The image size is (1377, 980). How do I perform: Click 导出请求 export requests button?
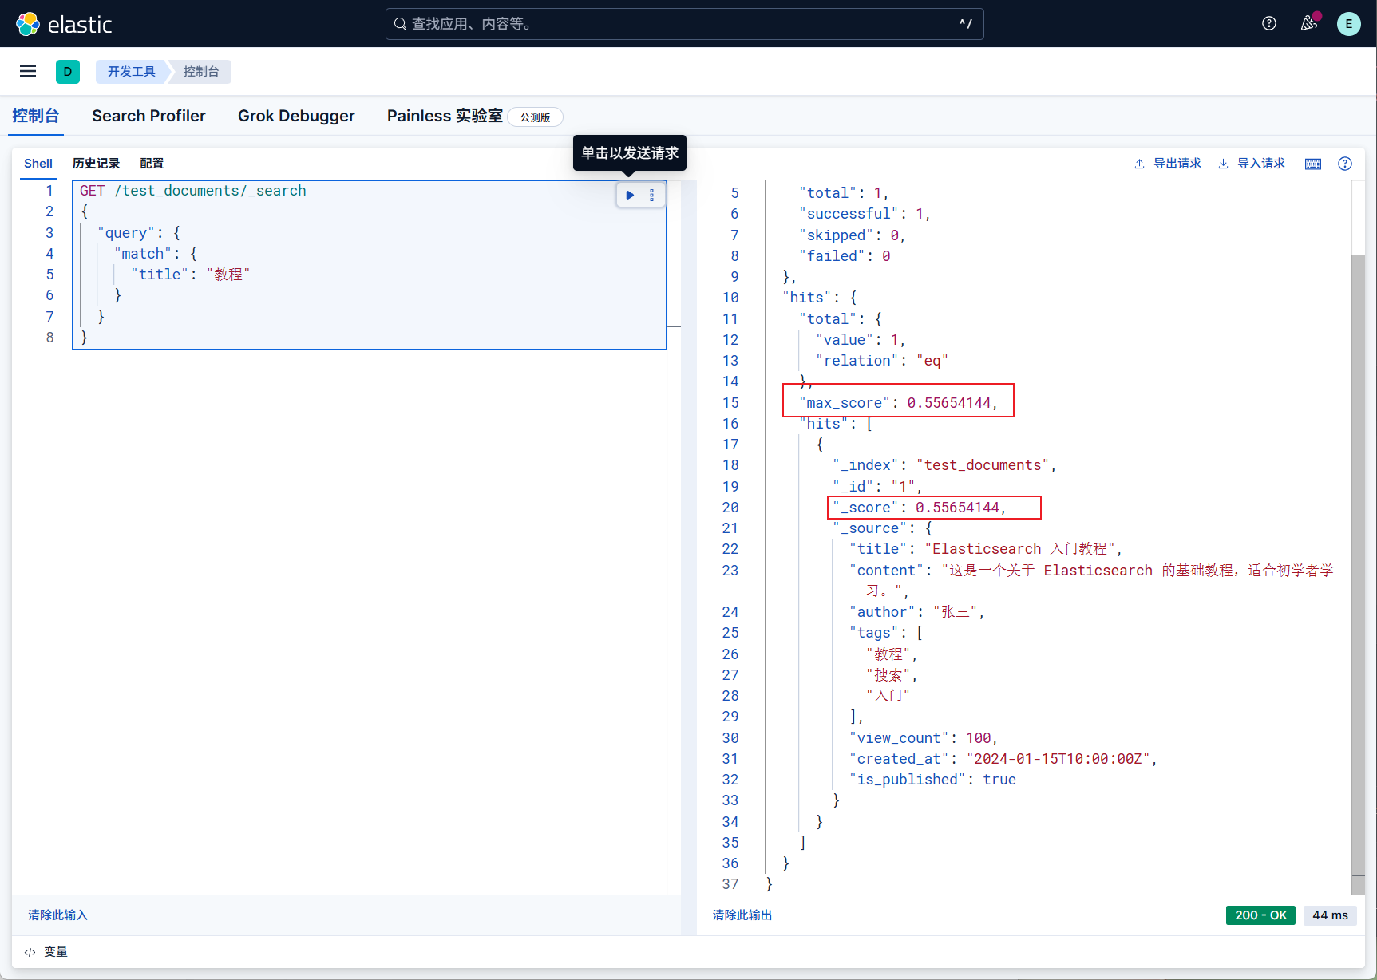tap(1168, 164)
